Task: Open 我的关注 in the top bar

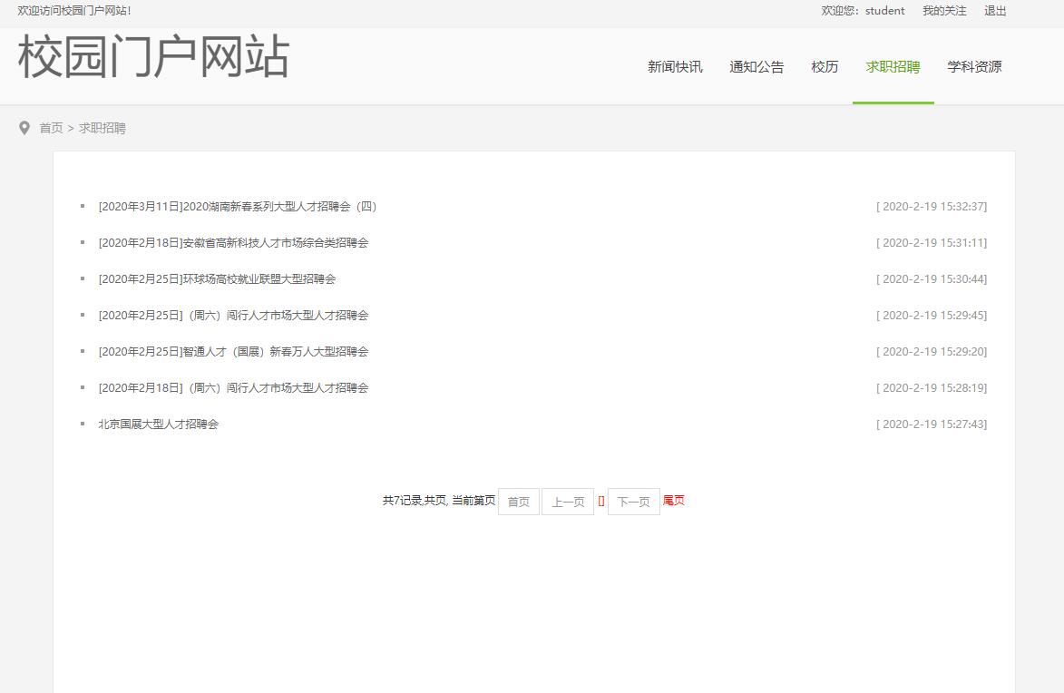Action: click(x=946, y=11)
